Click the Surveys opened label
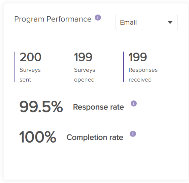Screen dimensions: 189x183 pyautogui.click(x=85, y=75)
